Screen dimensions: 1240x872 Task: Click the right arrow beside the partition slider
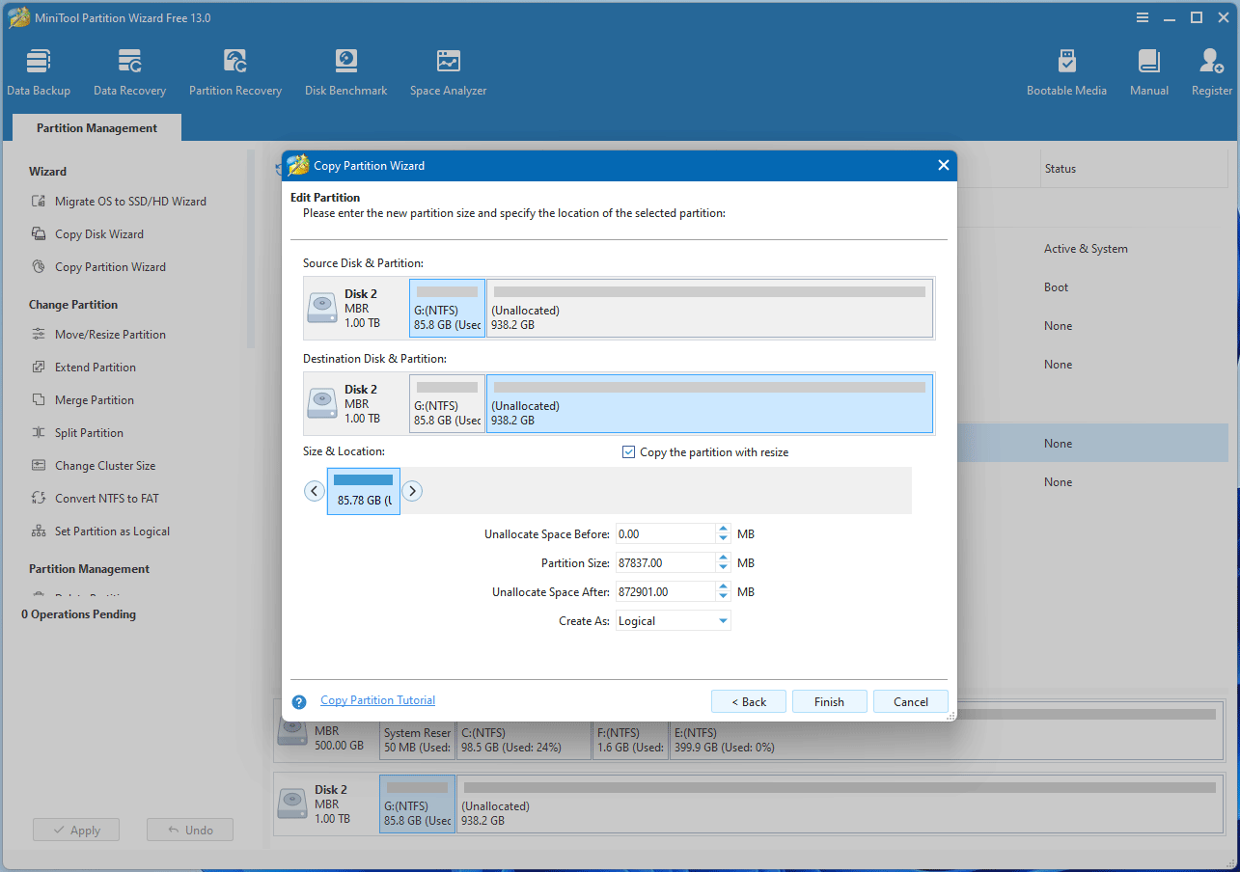pyautogui.click(x=412, y=491)
